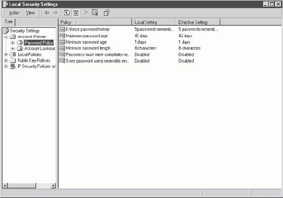Collapse the Account Policies tree node
283x198 pixels.
(6, 37)
